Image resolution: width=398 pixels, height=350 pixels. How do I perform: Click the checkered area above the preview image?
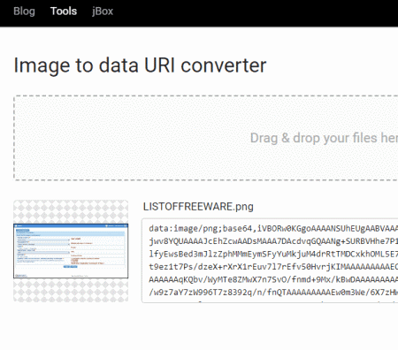[x=71, y=212]
